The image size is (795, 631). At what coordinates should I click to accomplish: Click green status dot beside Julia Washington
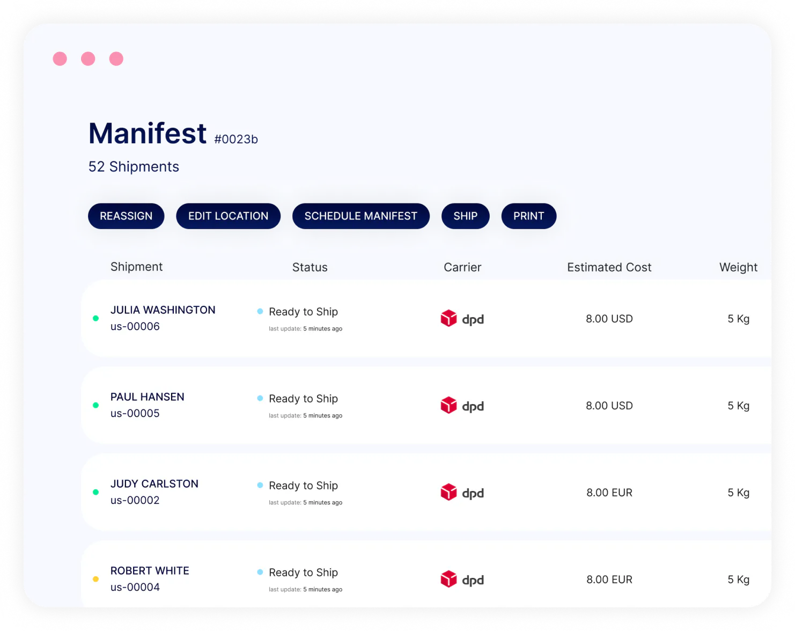(96, 318)
